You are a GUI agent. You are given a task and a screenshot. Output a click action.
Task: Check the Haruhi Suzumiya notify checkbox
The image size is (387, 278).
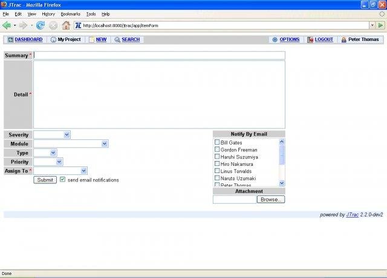click(x=217, y=156)
